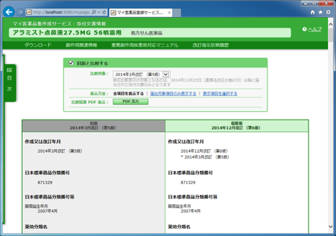The height and width of the screenshot is (236, 336).
Task: Click the vertical scrollbar thumb
Action: (x=331, y=35)
